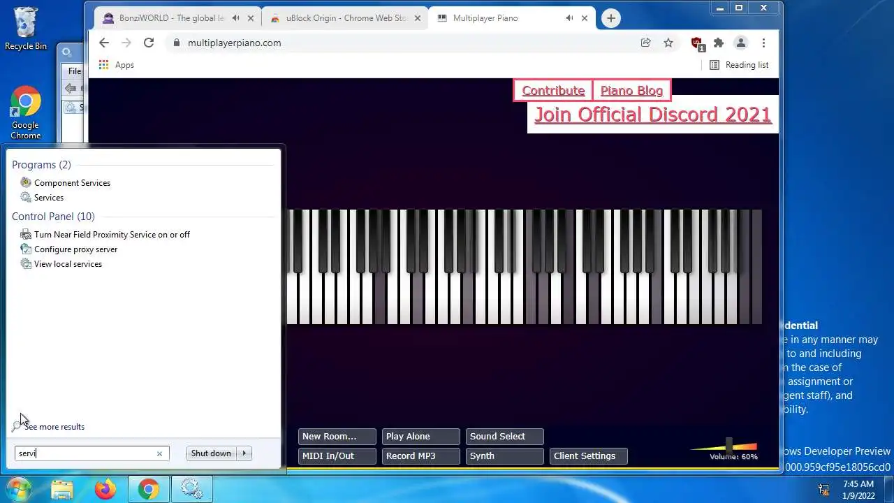The width and height of the screenshot is (894, 503).
Task: Open File menu in background window
Action: (x=74, y=71)
